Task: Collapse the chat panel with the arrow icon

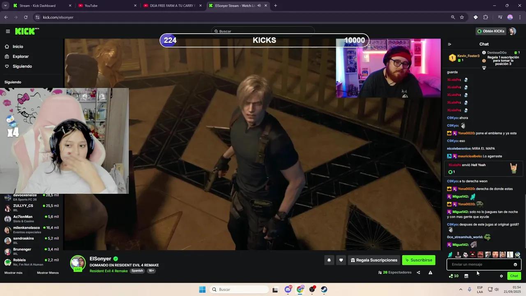Action: (450, 44)
